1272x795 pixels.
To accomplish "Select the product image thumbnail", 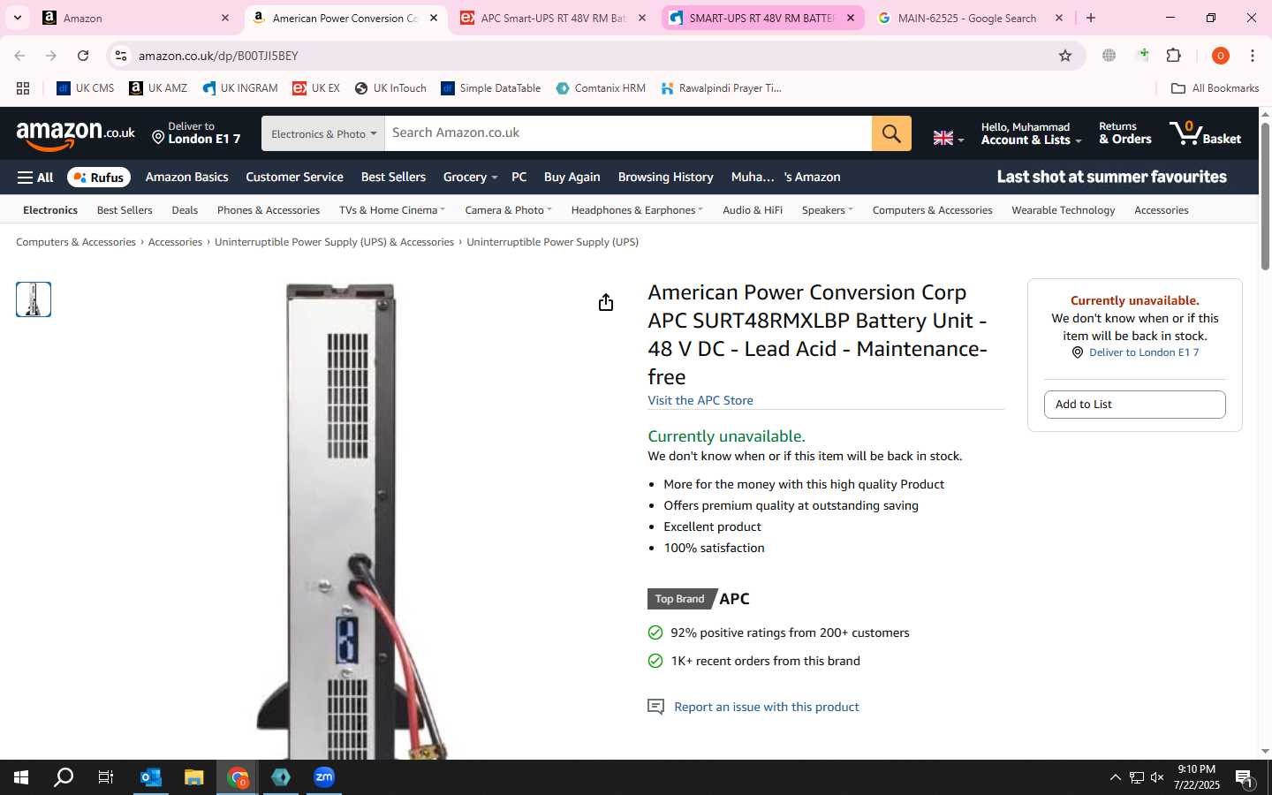I will pyautogui.click(x=34, y=299).
